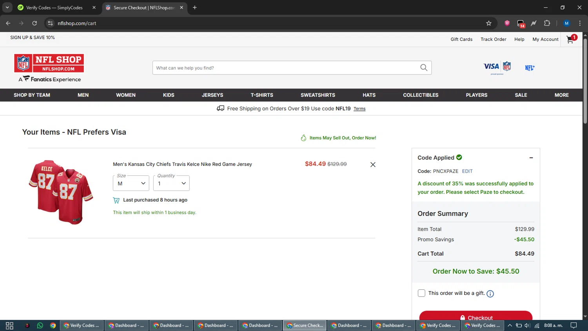Click the red shield extension icon
588x331 pixels.
(507, 23)
